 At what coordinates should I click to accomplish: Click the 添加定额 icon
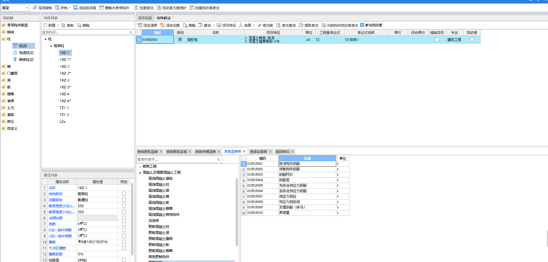point(163,25)
